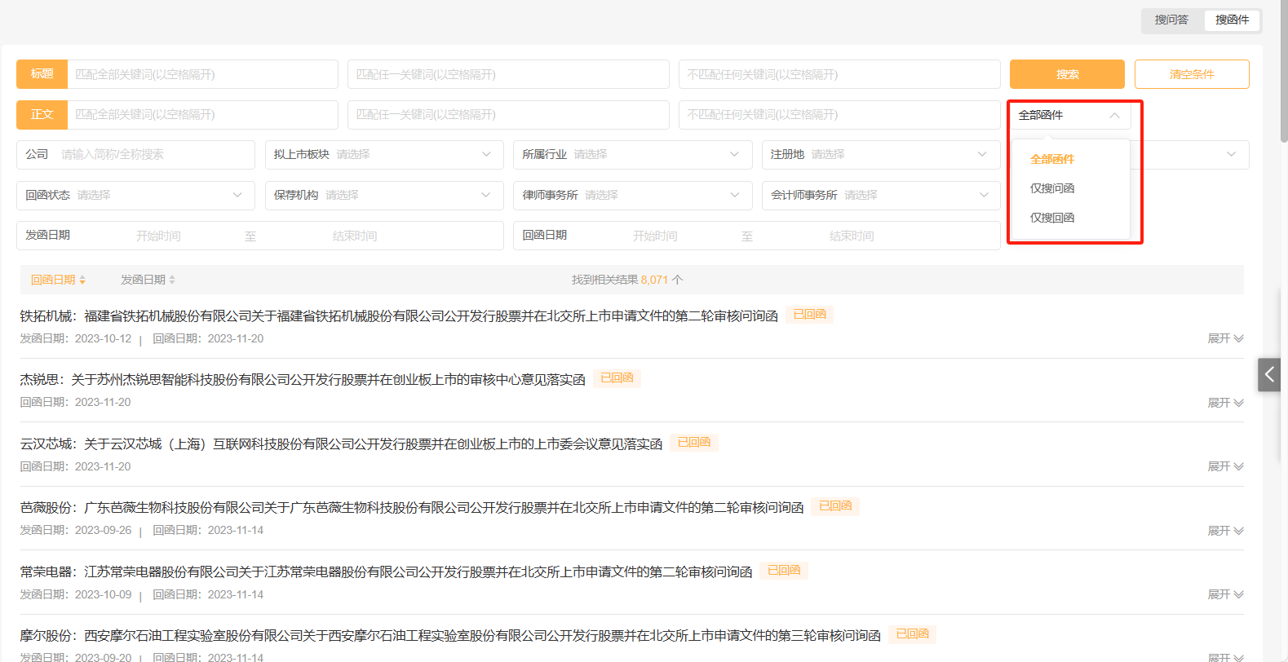The width and height of the screenshot is (1288, 662).
Task: Expand the 常荣电器 result row
Action: pos(1225,594)
